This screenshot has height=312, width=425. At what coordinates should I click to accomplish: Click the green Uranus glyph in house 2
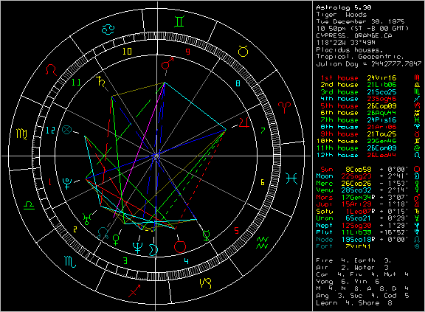87,219
